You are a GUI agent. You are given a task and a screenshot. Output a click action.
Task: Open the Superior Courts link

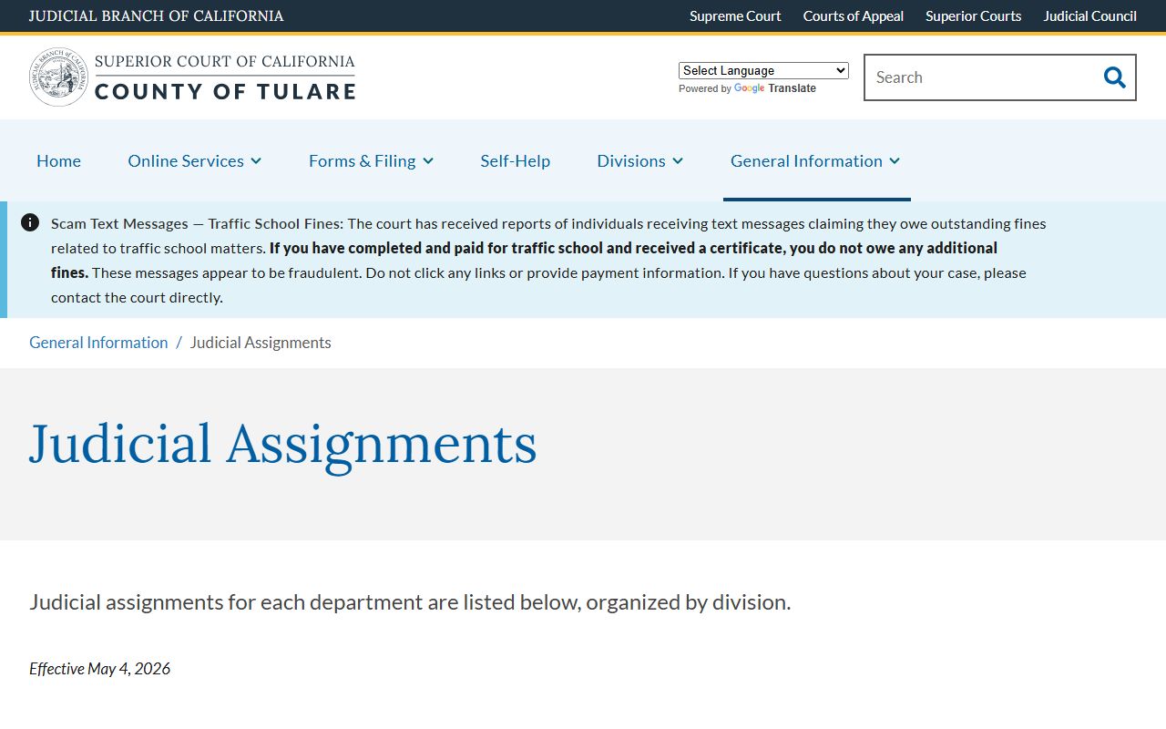[973, 15]
